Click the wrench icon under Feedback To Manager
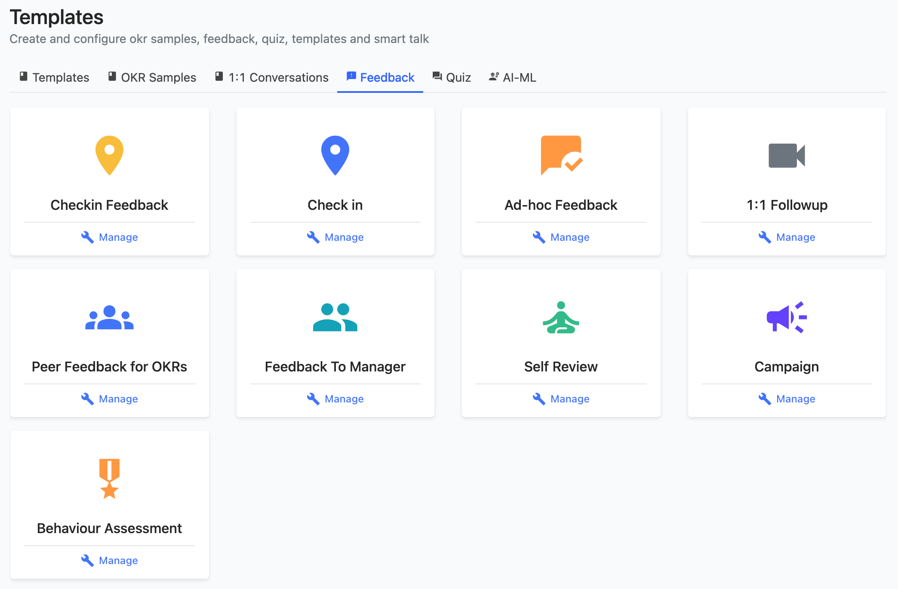Viewport: 898px width, 589px height. [x=313, y=399]
